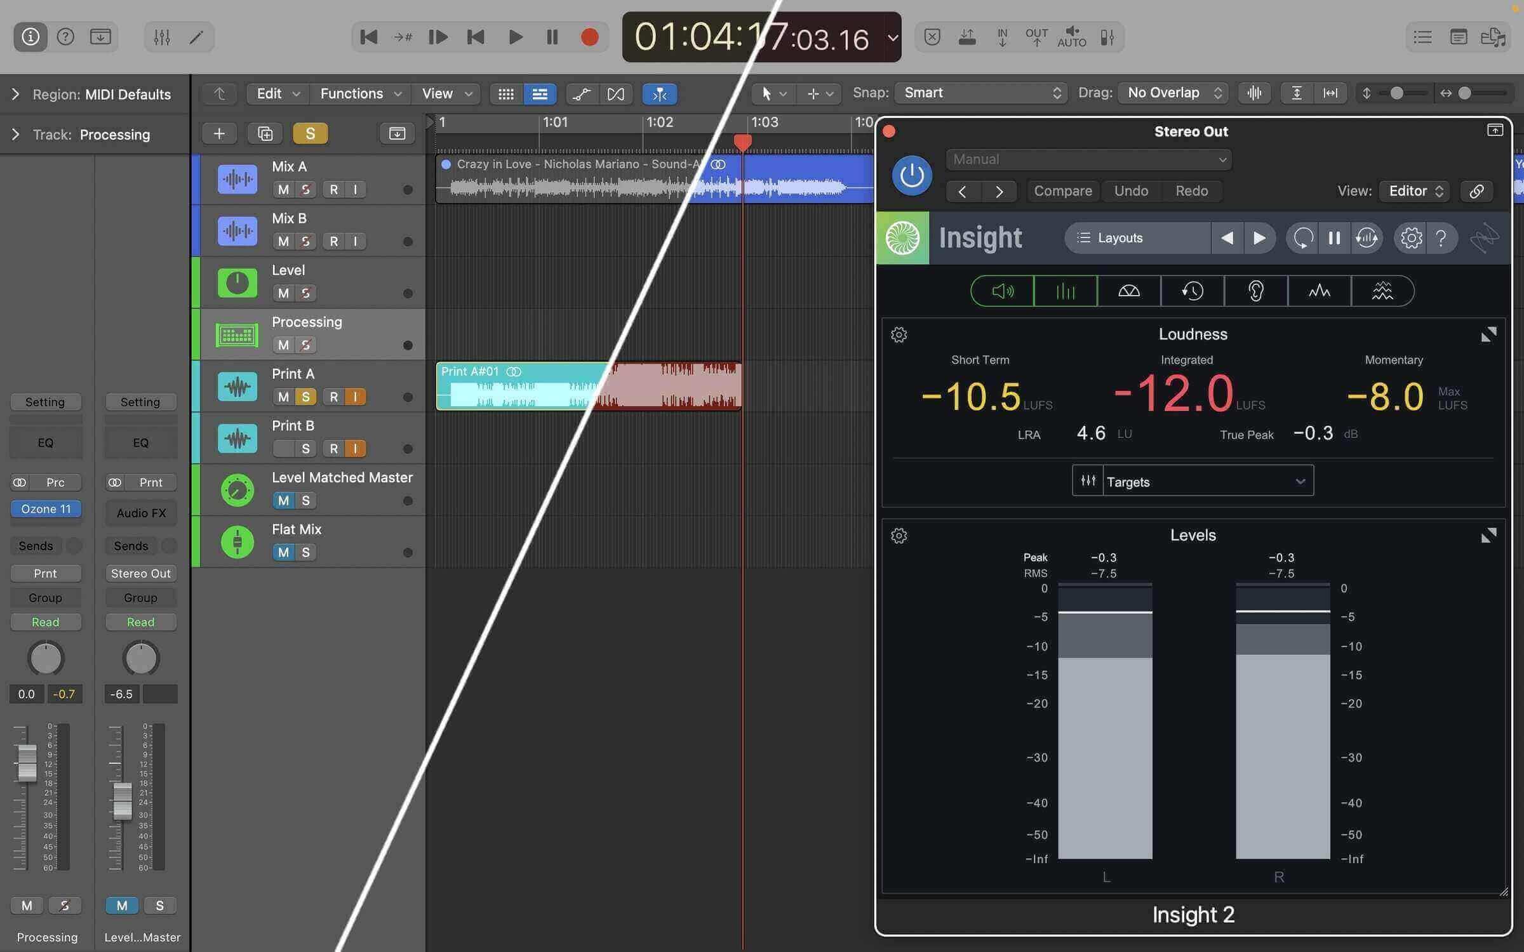Image resolution: width=1524 pixels, height=952 pixels.
Task: Change plug-in View Editor dropdown
Action: click(1414, 191)
